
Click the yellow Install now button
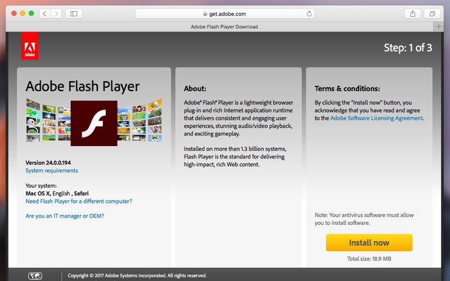369,243
